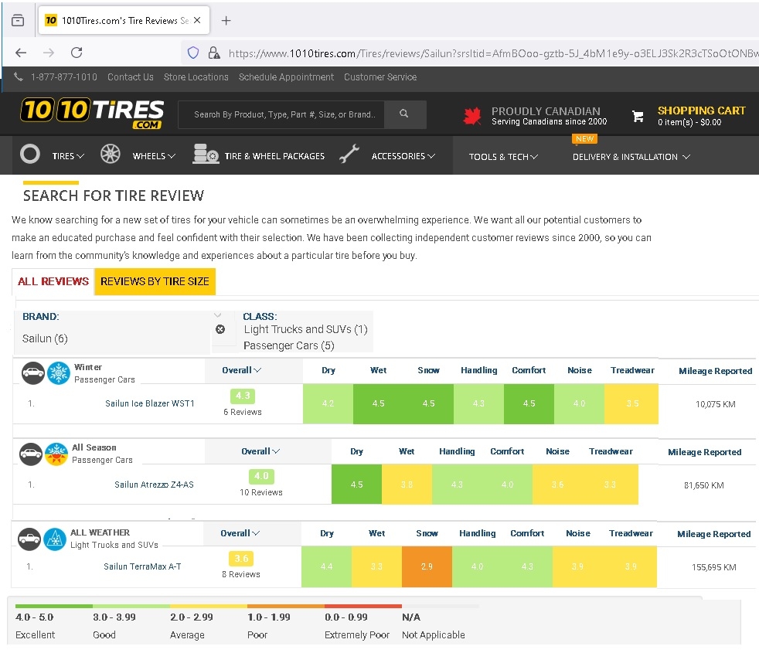Click the 10,075 KM mileage value
The image size is (759, 653).
click(x=716, y=404)
